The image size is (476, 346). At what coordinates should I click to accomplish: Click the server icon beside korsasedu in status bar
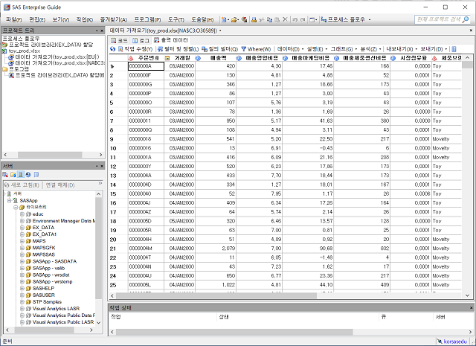[x=440, y=342]
